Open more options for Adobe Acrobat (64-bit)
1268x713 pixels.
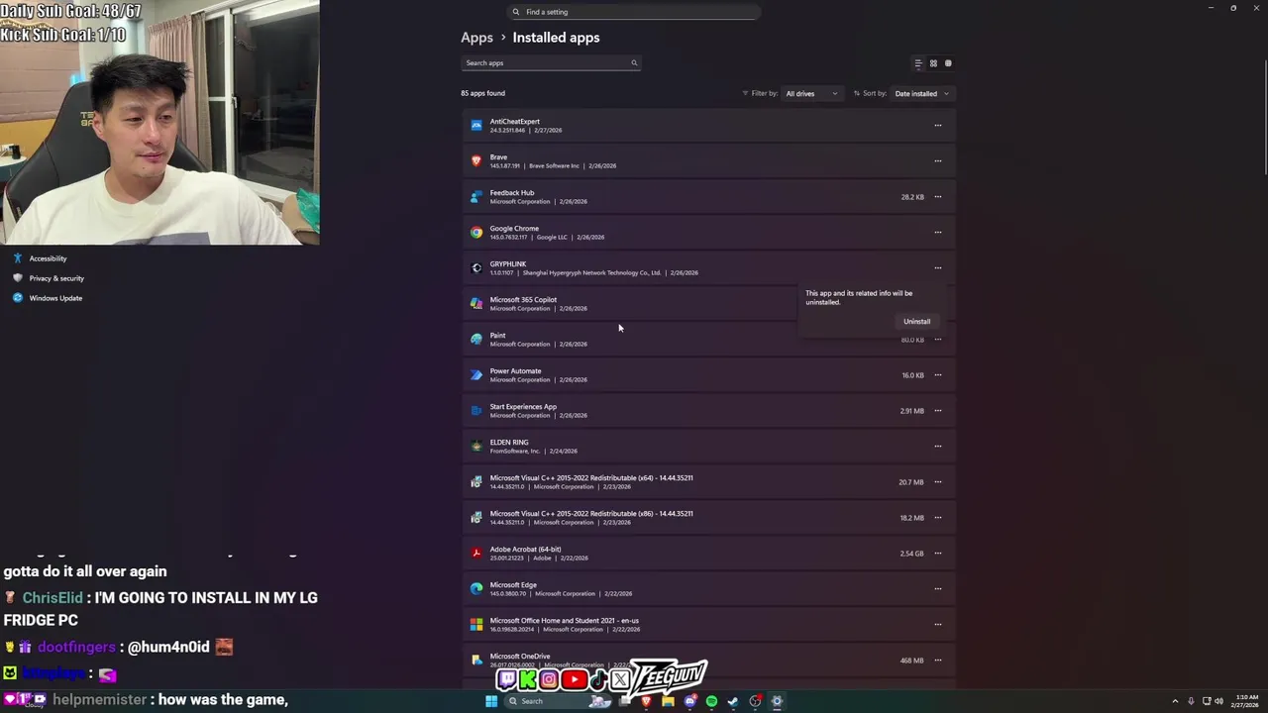pos(938,554)
